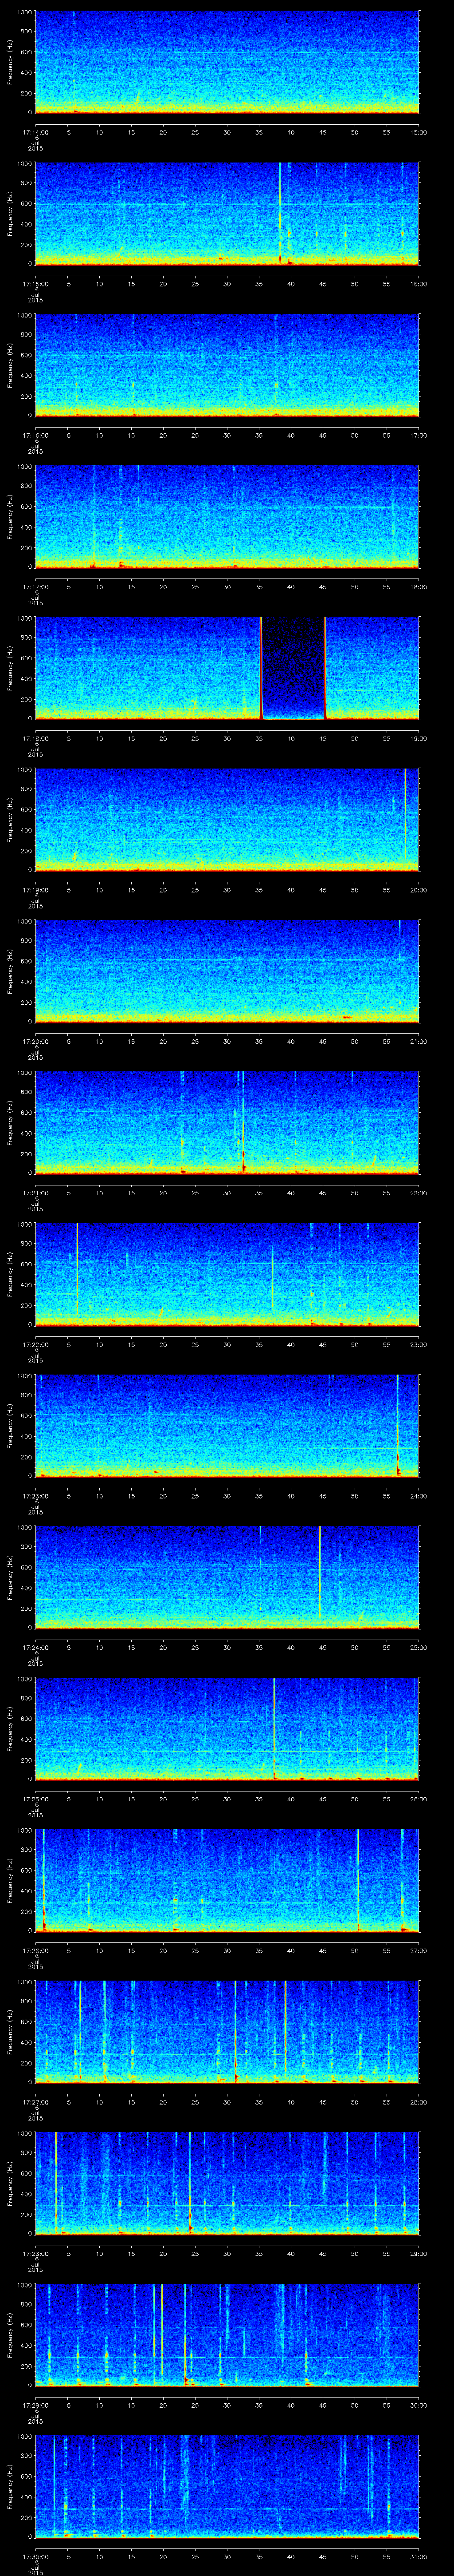This screenshot has width=454, height=2576.
Task: Click the 17:15:00 start time label
Action: [x=35, y=284]
